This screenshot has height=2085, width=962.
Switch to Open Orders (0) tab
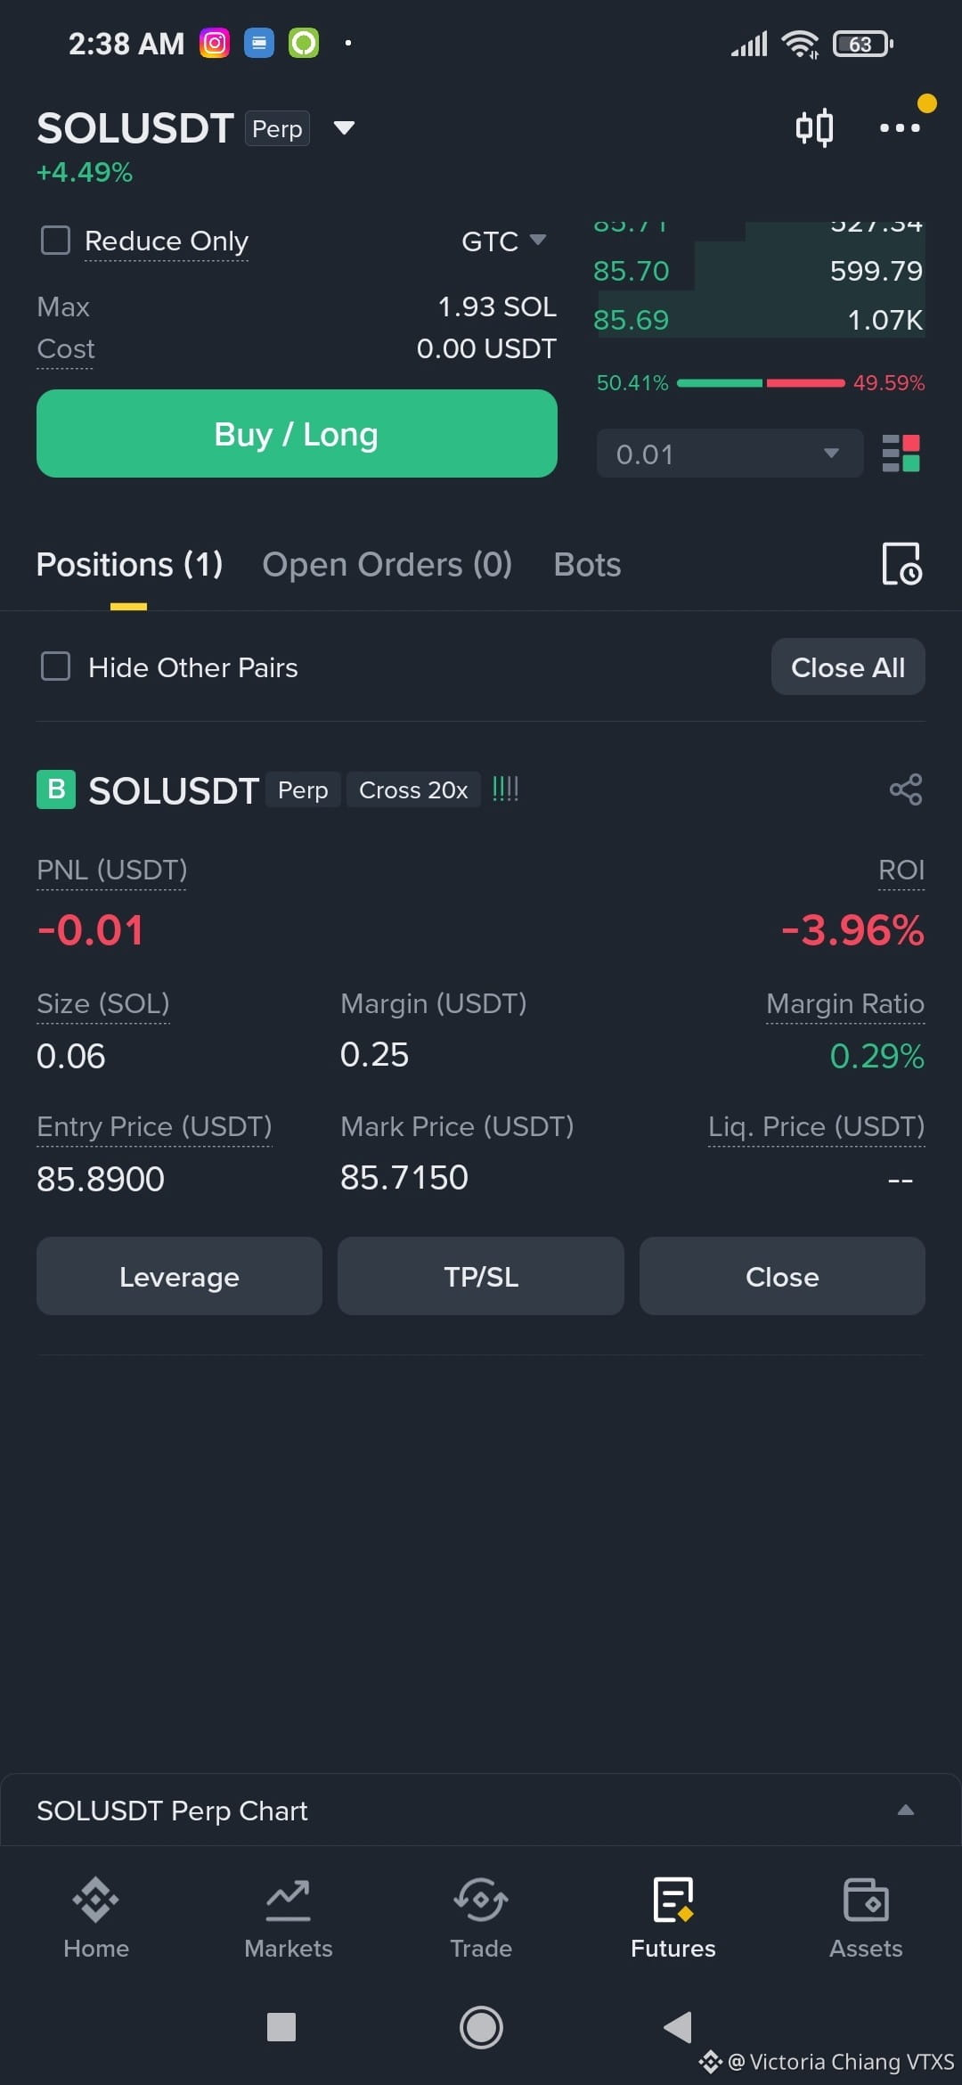tap(387, 564)
